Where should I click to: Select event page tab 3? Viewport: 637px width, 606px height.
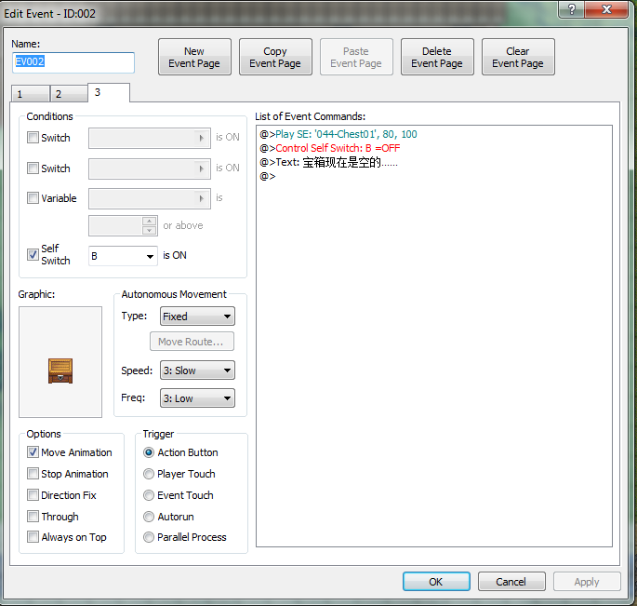[x=109, y=92]
